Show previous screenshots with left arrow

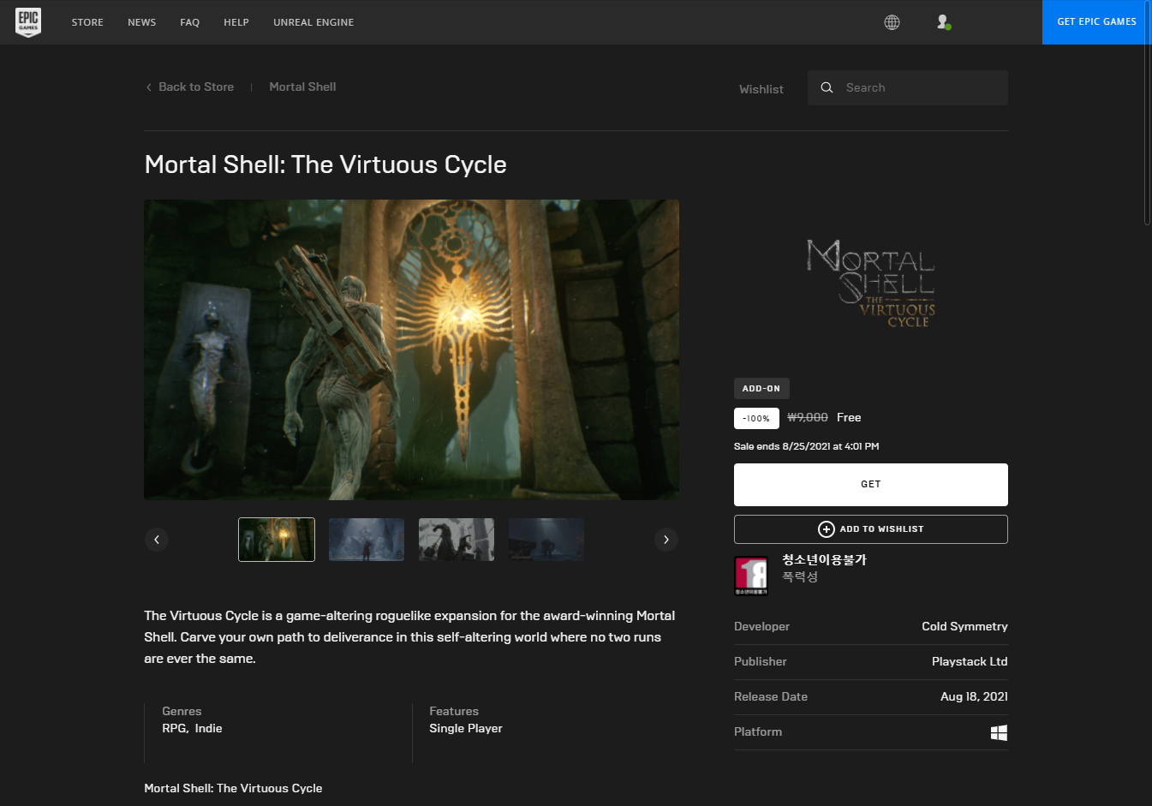(x=156, y=540)
